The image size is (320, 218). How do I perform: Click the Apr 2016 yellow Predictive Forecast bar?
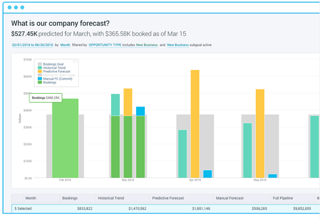[x=195, y=124]
